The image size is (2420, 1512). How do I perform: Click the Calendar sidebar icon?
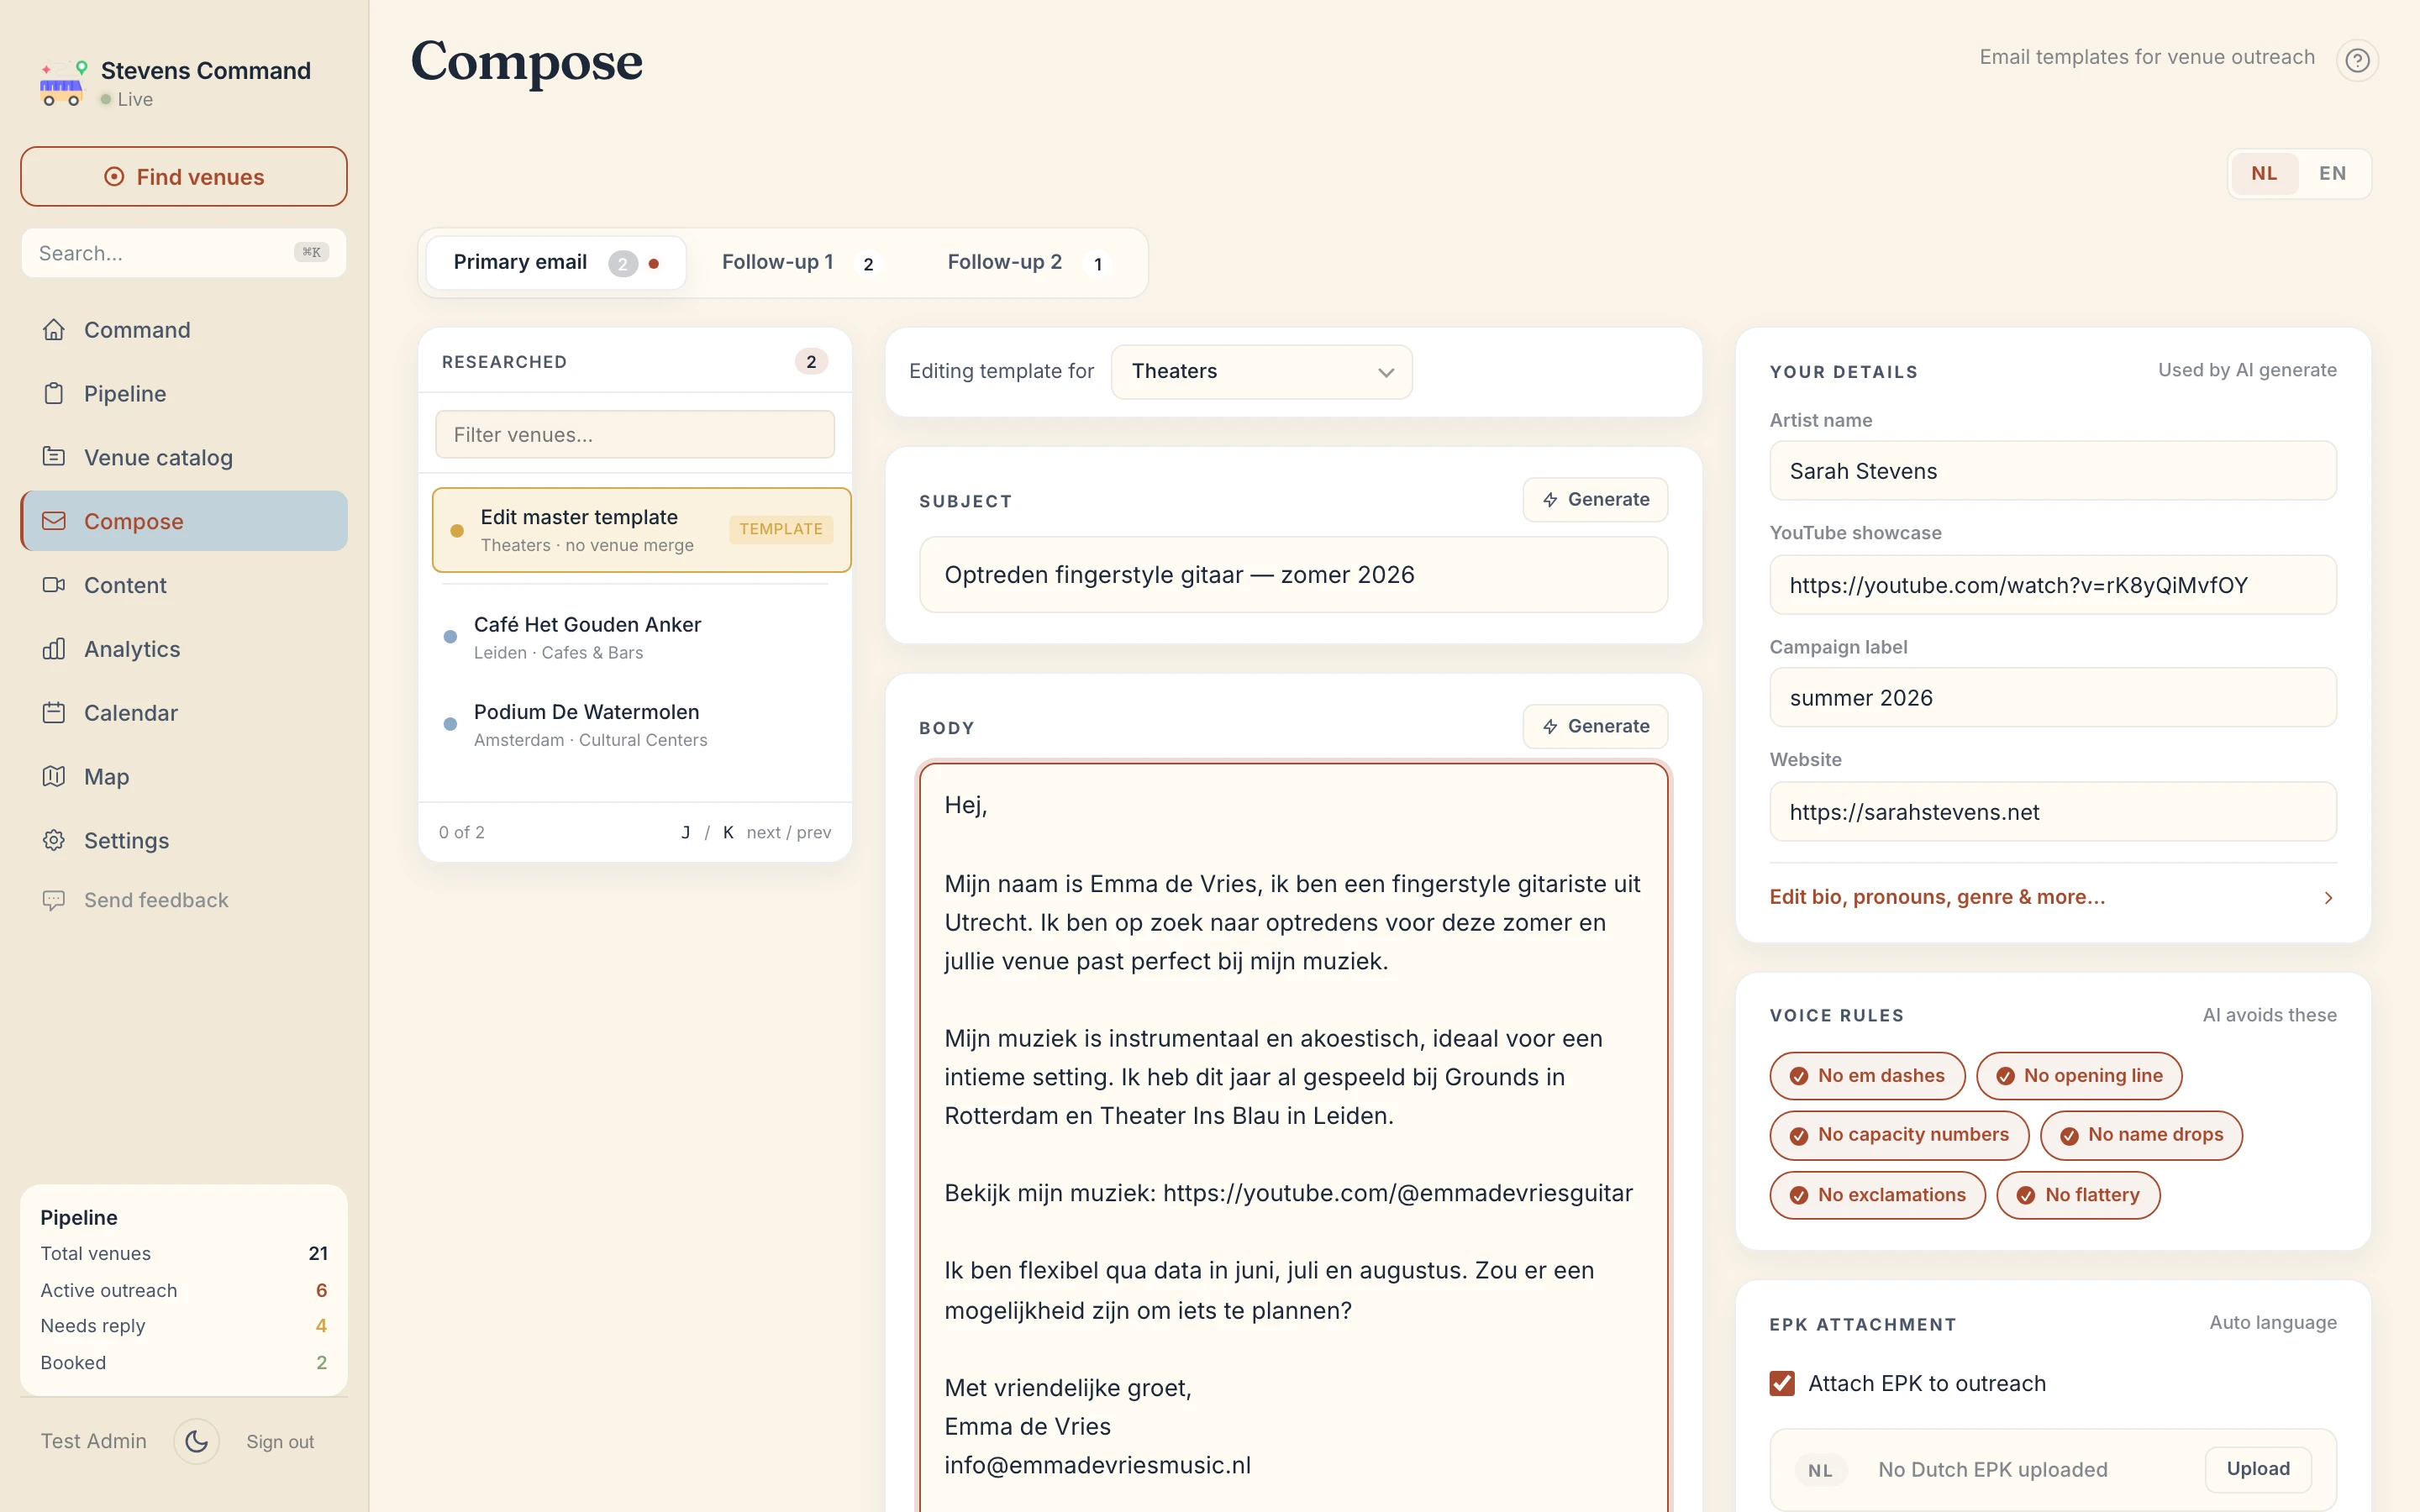click(x=54, y=713)
